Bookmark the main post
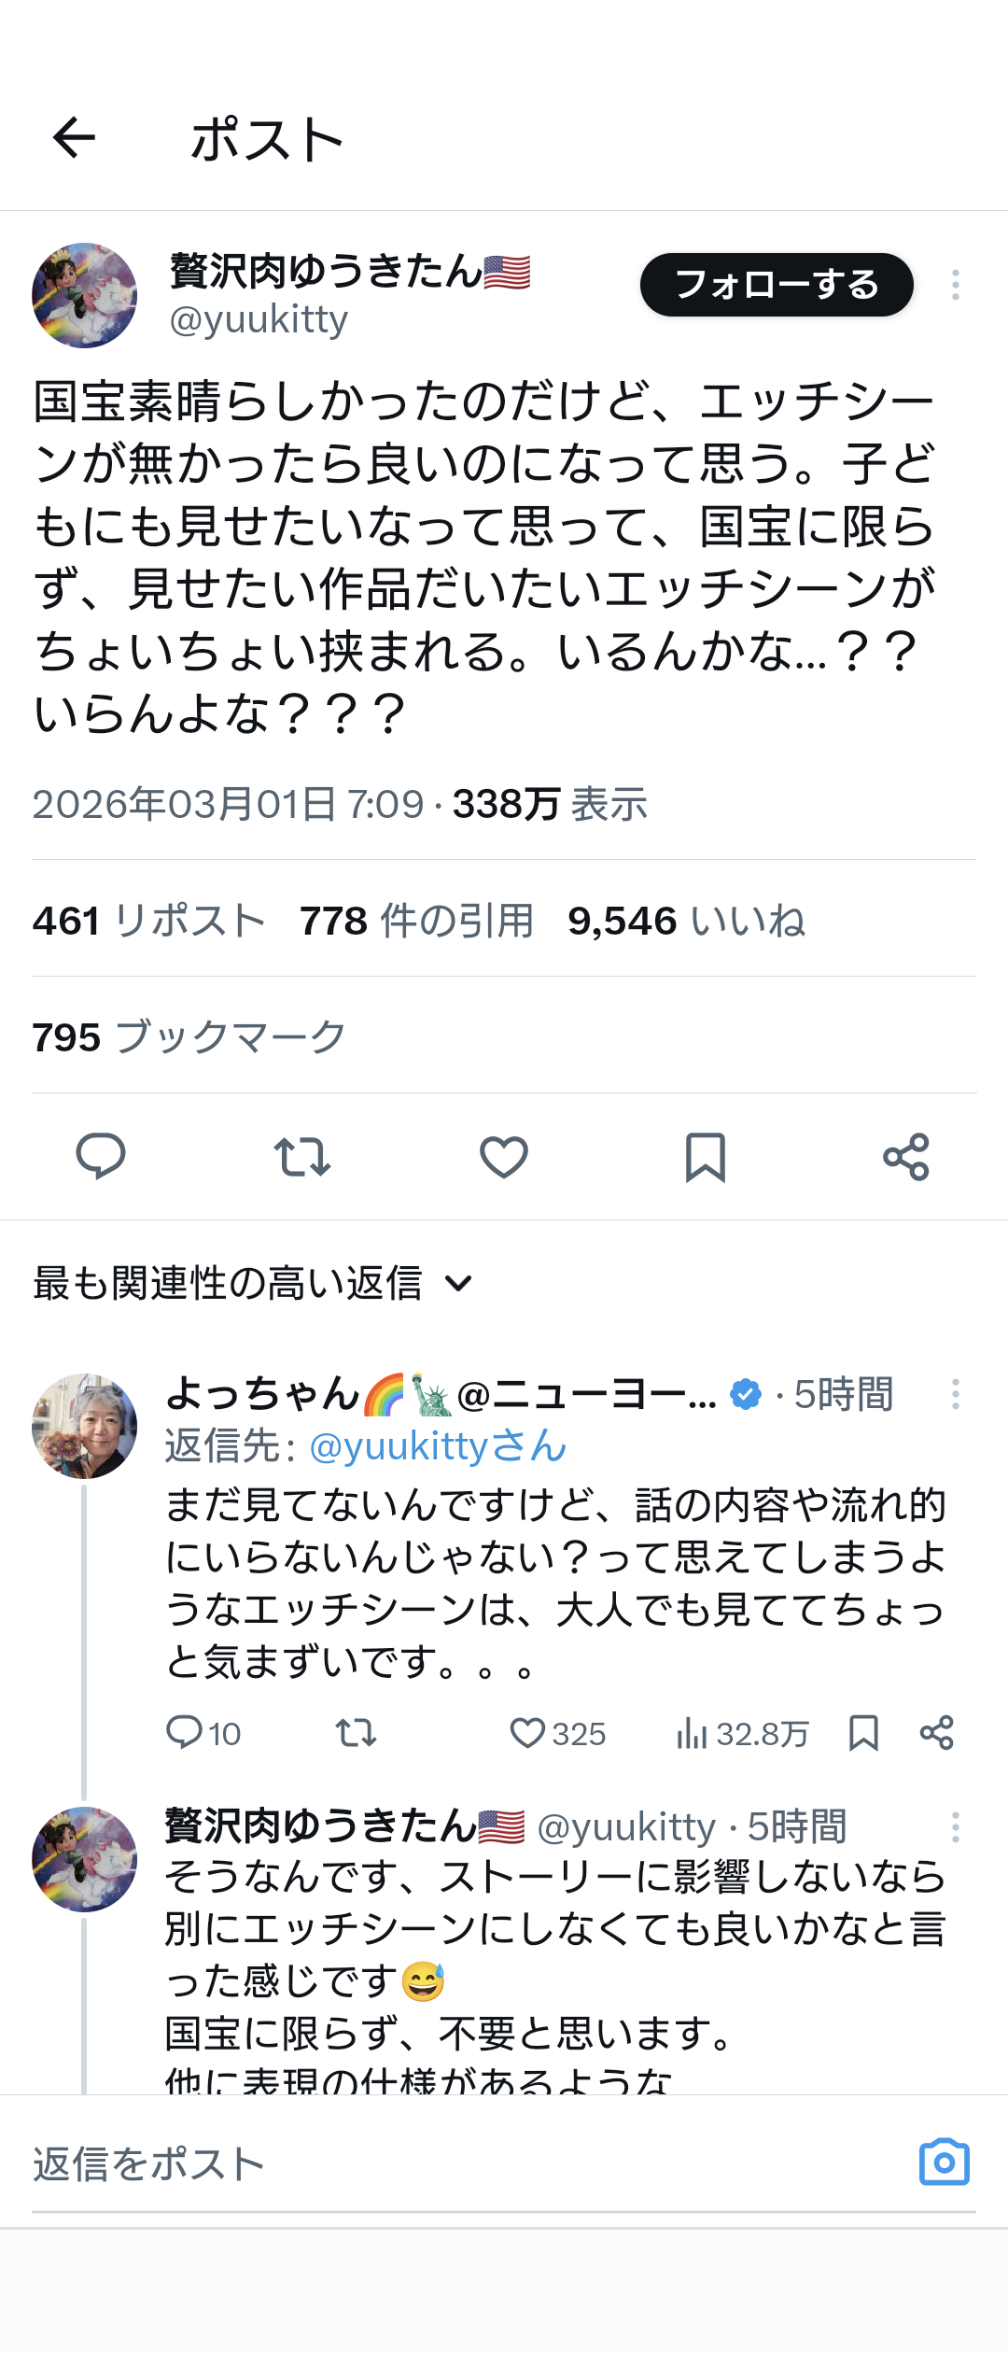This screenshot has height=2353, width=1008. click(705, 1157)
